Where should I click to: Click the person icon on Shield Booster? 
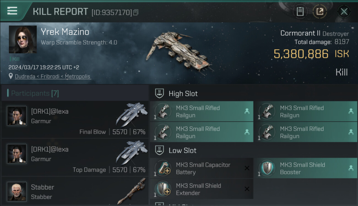[351, 168]
